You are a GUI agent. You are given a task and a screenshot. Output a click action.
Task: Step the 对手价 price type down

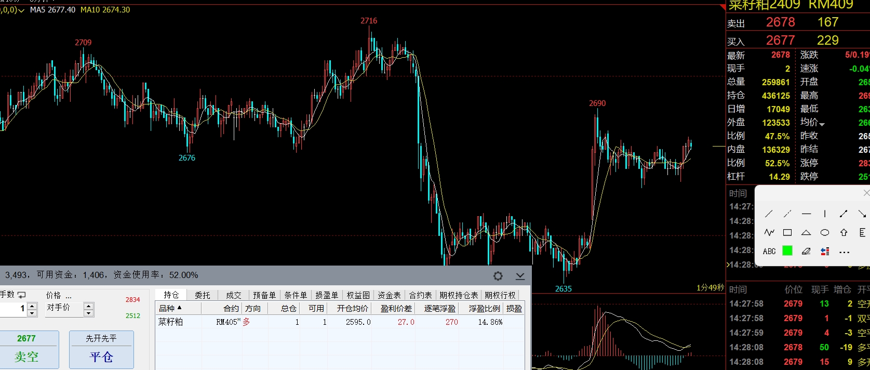(x=89, y=313)
